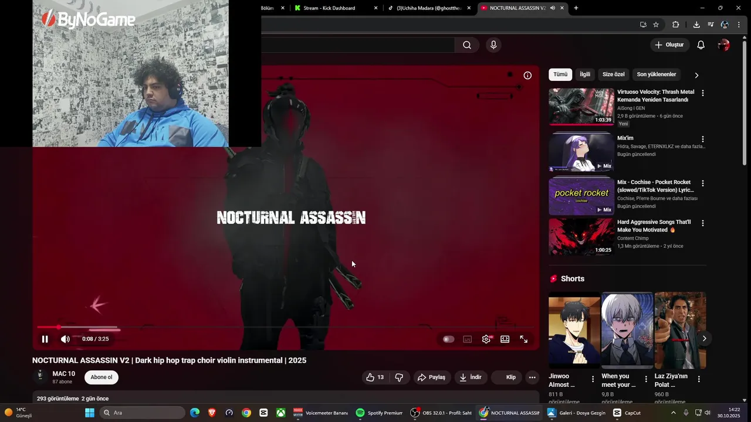This screenshot has width=751, height=422.
Task: Click the İndir download button
Action: coord(471,377)
